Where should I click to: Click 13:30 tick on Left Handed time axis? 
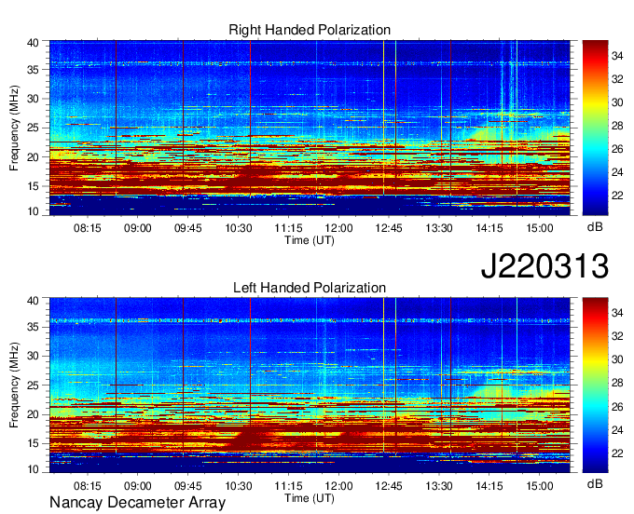[439, 486]
